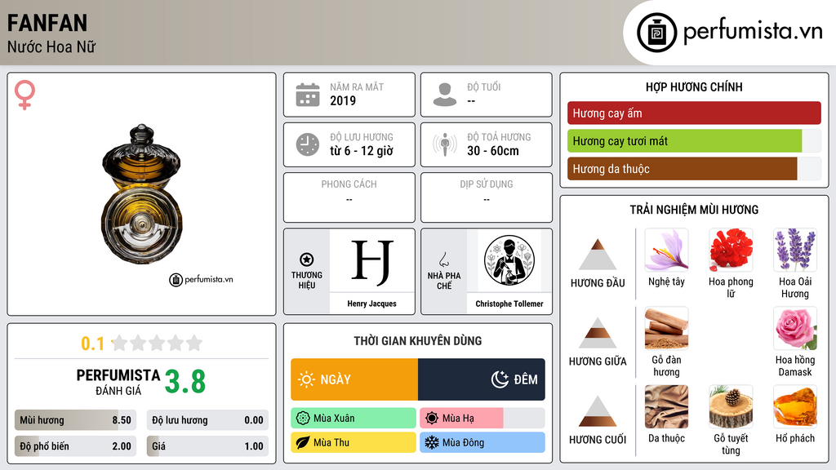The width and height of the screenshot is (836, 470).
Task: Click the flower icon in Mùa Xuân
Action: click(303, 419)
